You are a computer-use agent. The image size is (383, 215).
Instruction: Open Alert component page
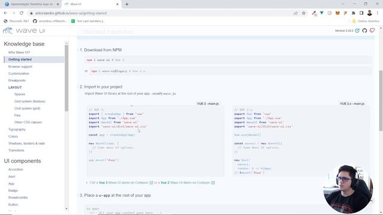coord(12,177)
